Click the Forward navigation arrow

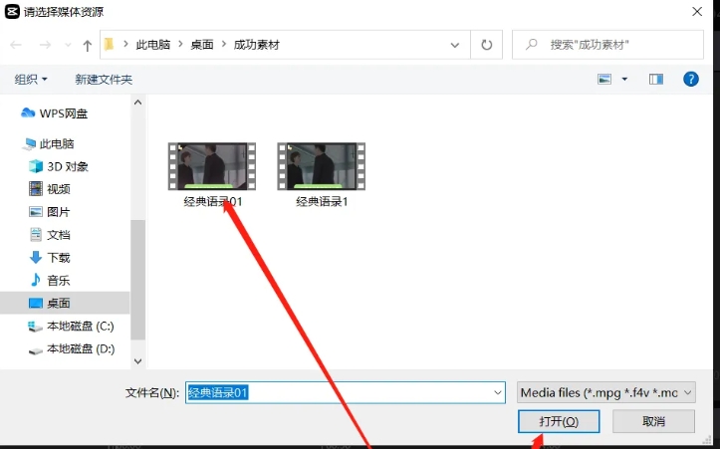tap(45, 45)
